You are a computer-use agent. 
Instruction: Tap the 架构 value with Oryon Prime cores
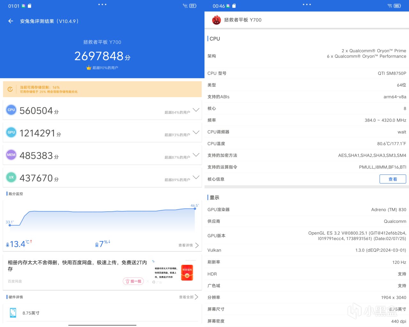367,53
